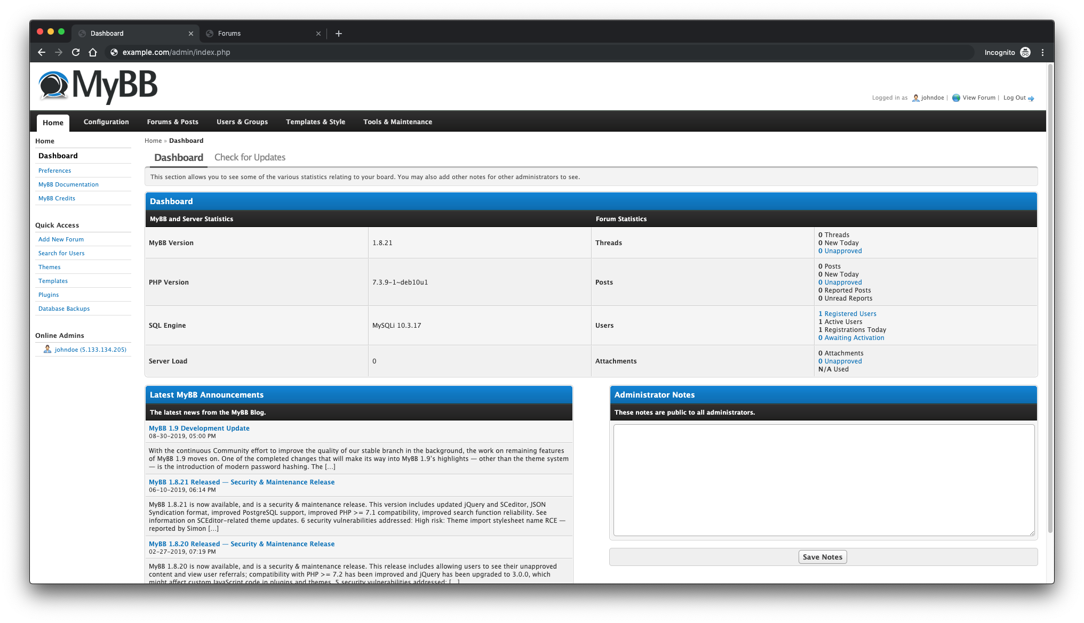Click Search for Users sidebar link

[x=61, y=253]
